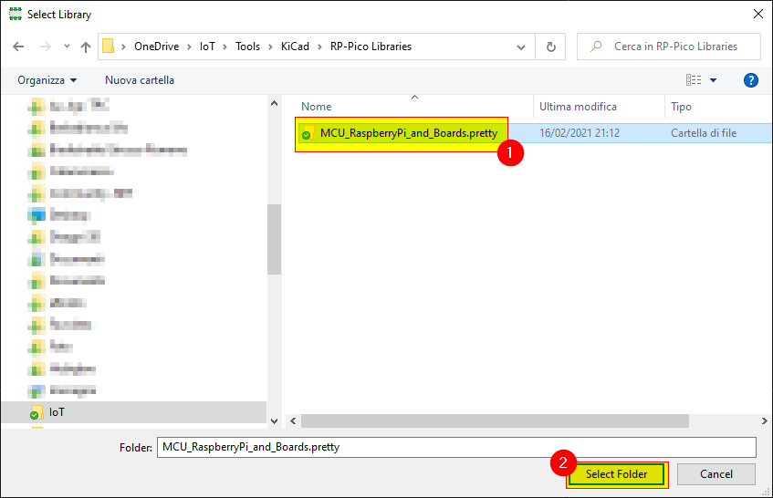
Task: Open the Help question mark icon
Action: (751, 80)
